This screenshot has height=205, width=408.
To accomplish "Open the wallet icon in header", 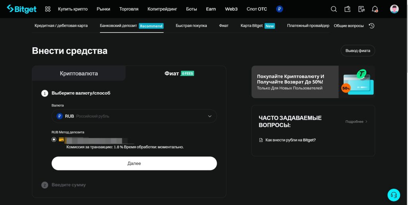I will 347,9.
